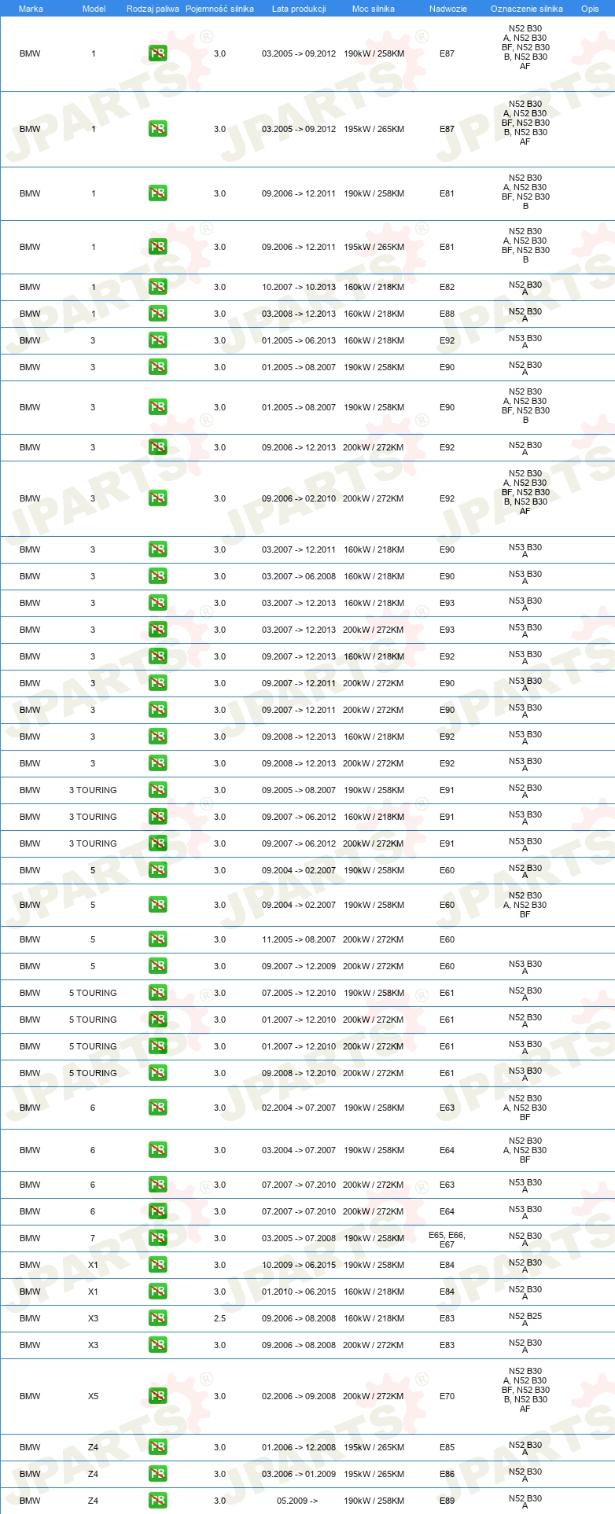Click the E85 body cell
The image size is (615, 1514).
[x=447, y=1447]
